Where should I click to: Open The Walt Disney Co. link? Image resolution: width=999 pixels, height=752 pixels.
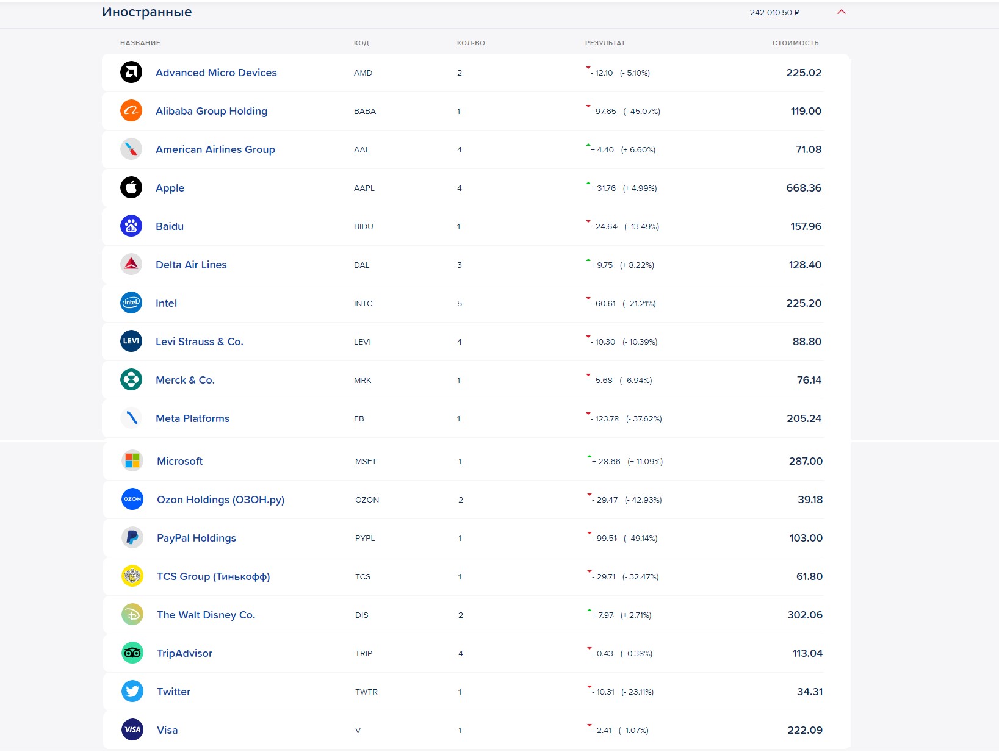(x=206, y=615)
